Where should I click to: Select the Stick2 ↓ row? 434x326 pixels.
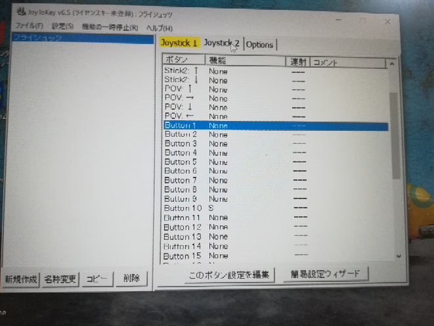(x=275, y=80)
